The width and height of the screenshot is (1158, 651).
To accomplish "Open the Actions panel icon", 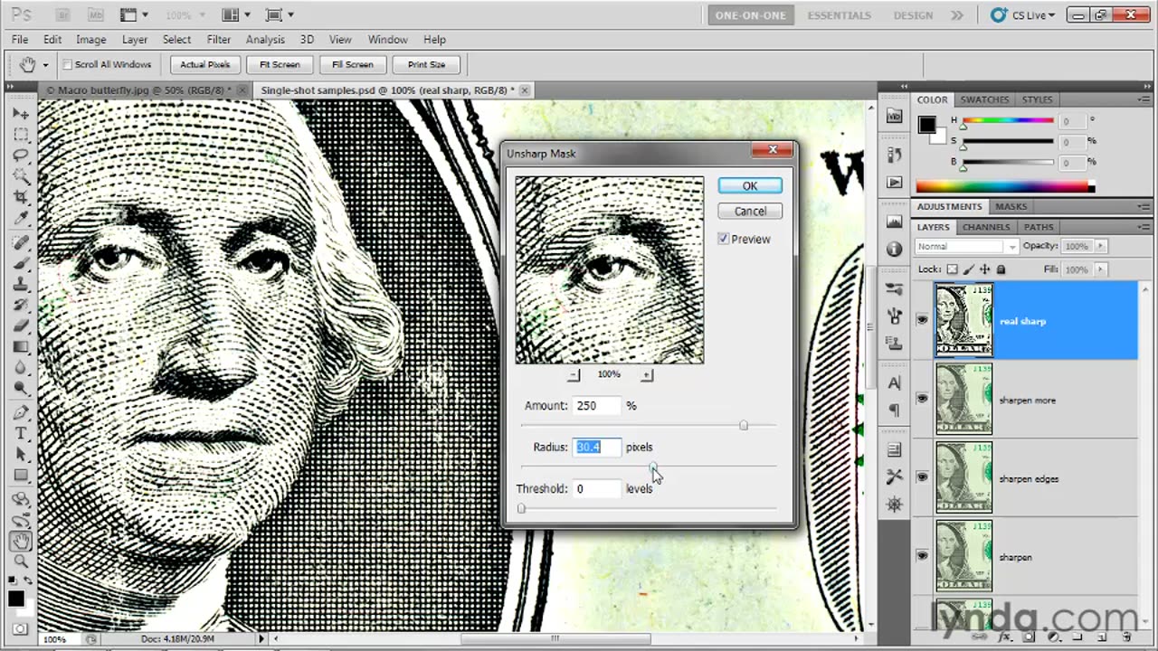I will (x=895, y=182).
